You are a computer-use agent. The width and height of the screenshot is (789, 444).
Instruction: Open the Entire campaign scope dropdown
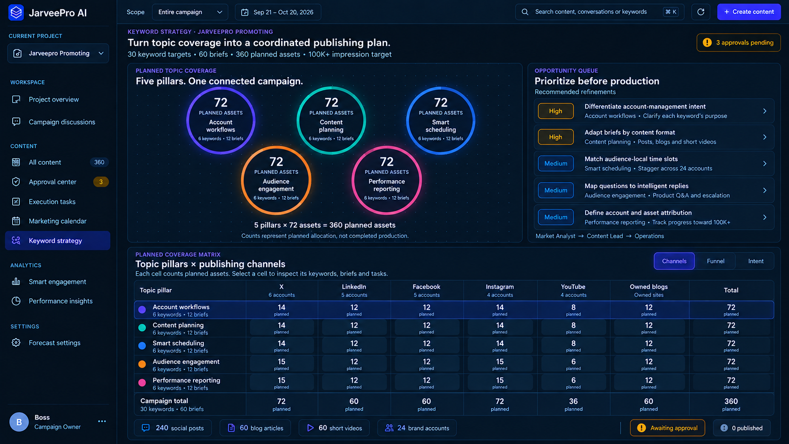pos(190,12)
